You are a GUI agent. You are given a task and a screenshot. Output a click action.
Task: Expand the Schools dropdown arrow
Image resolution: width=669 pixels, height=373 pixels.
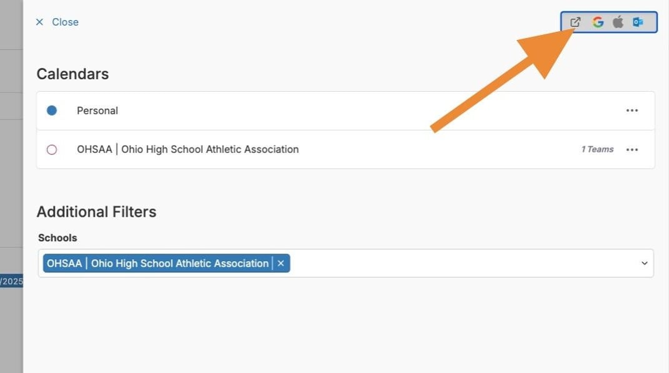[x=645, y=264]
